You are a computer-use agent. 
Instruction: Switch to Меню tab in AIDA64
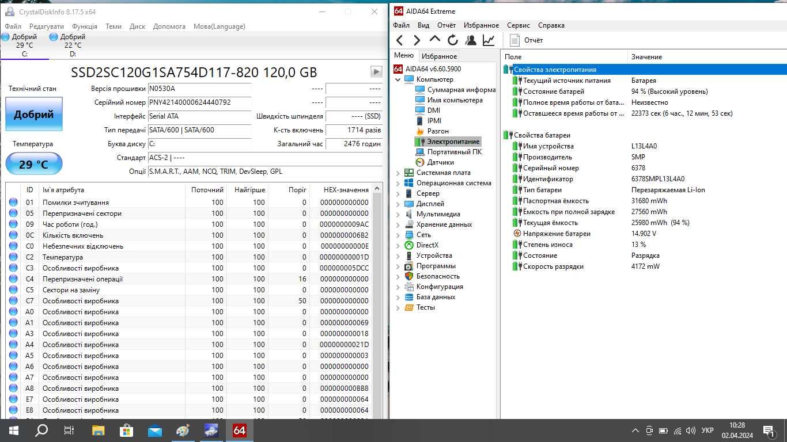click(x=404, y=55)
